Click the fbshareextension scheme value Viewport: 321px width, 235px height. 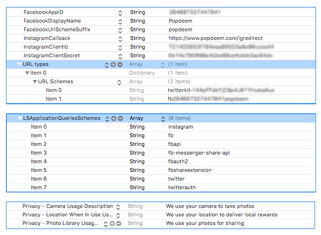(x=190, y=170)
